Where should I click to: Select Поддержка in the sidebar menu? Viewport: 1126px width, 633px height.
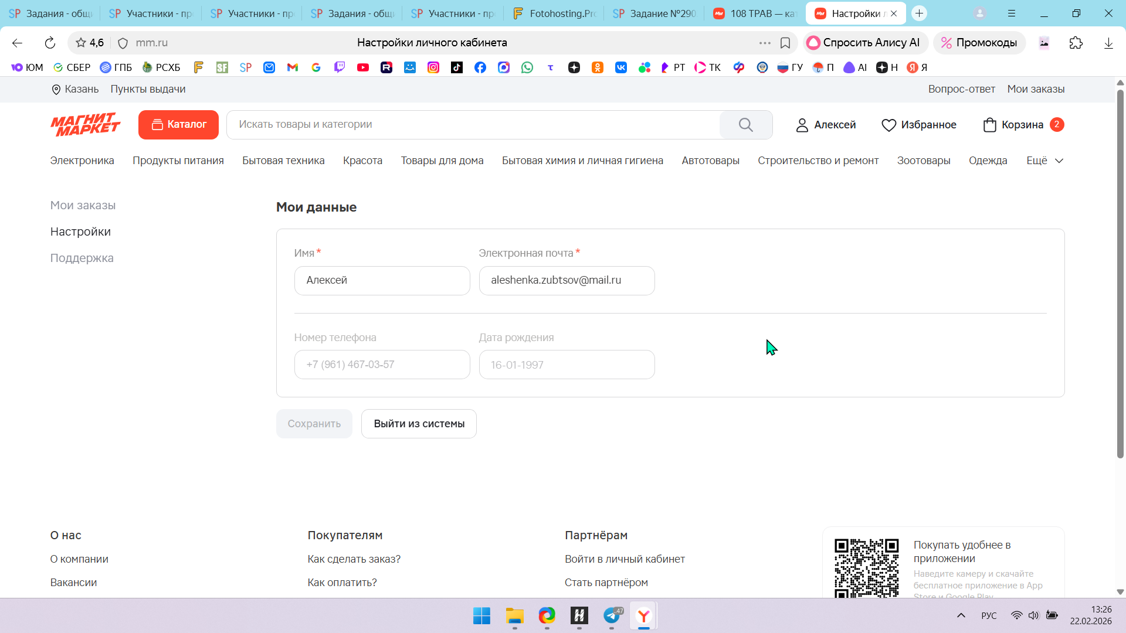(82, 258)
